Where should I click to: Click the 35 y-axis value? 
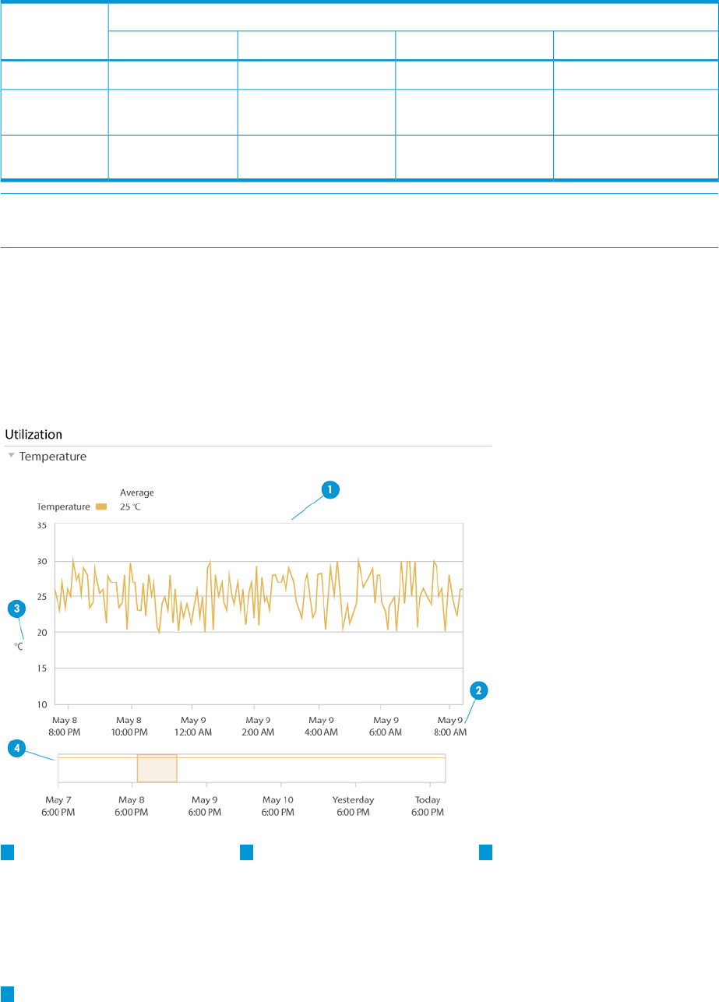(42, 526)
